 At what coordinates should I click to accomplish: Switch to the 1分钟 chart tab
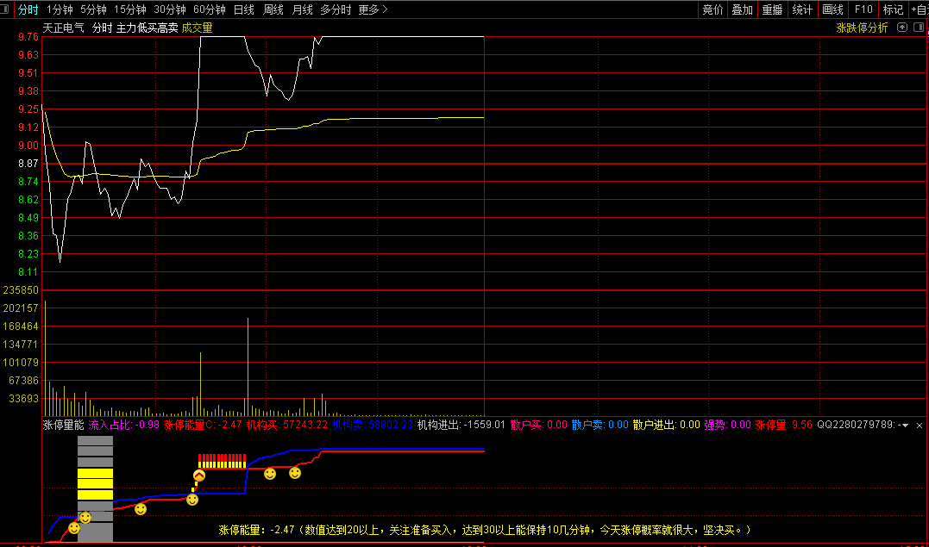click(x=60, y=9)
